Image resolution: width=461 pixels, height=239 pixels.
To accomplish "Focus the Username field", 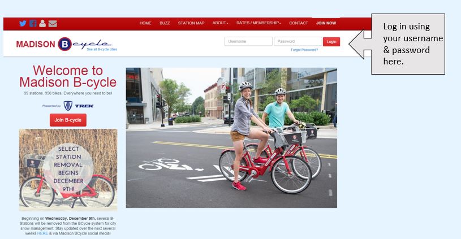I will (x=248, y=41).
